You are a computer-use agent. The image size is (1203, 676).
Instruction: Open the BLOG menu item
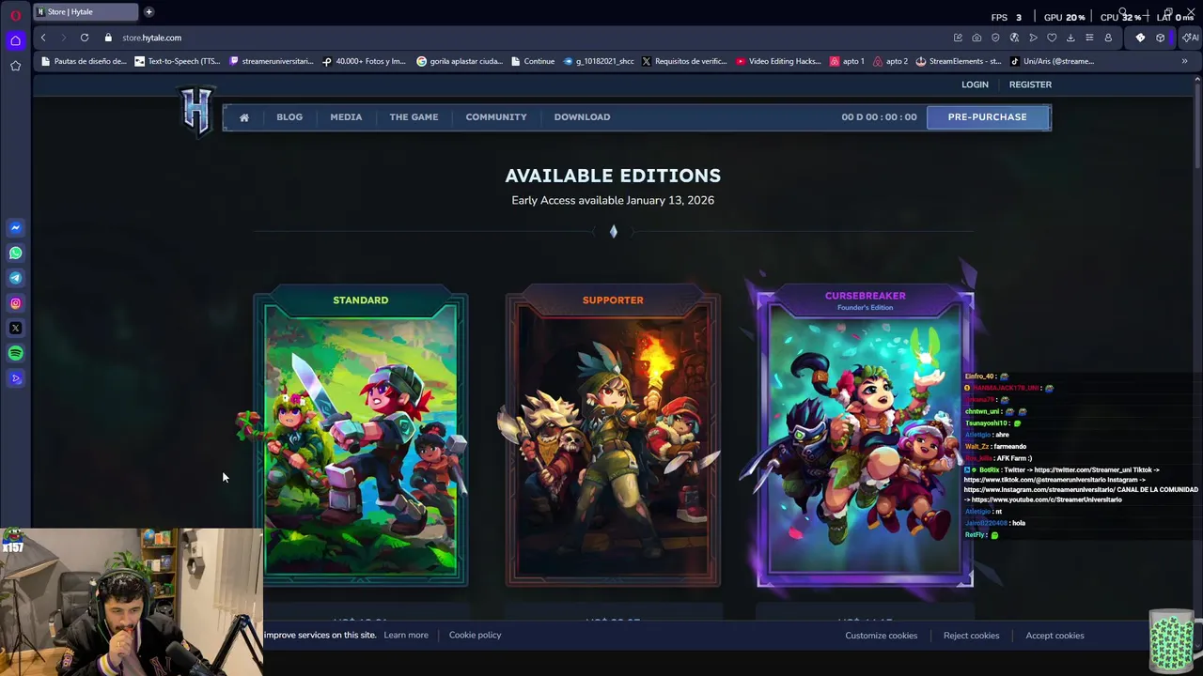tap(289, 116)
